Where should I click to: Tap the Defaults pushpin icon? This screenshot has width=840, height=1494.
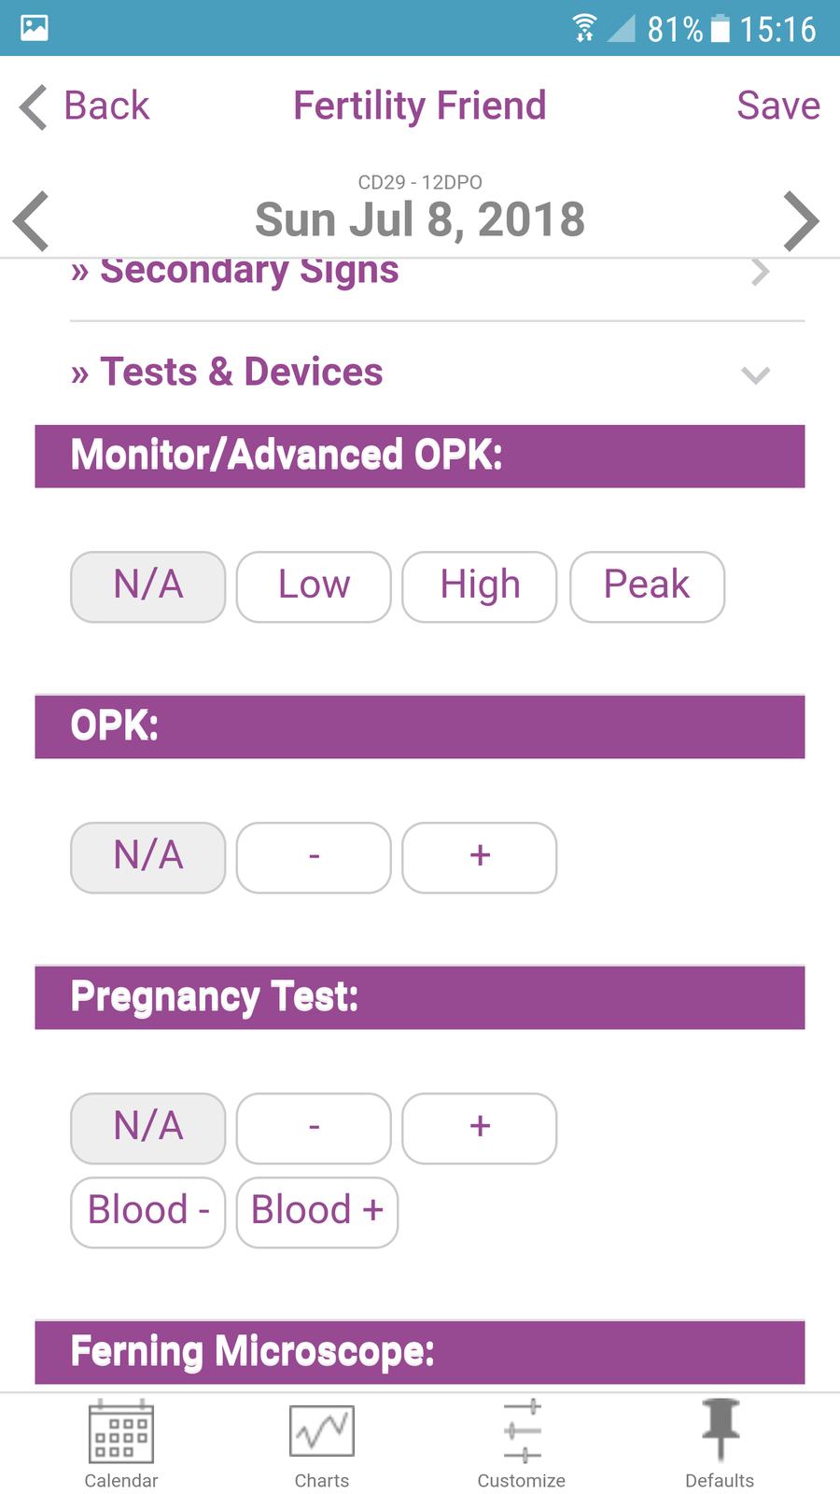pyautogui.click(x=720, y=1430)
